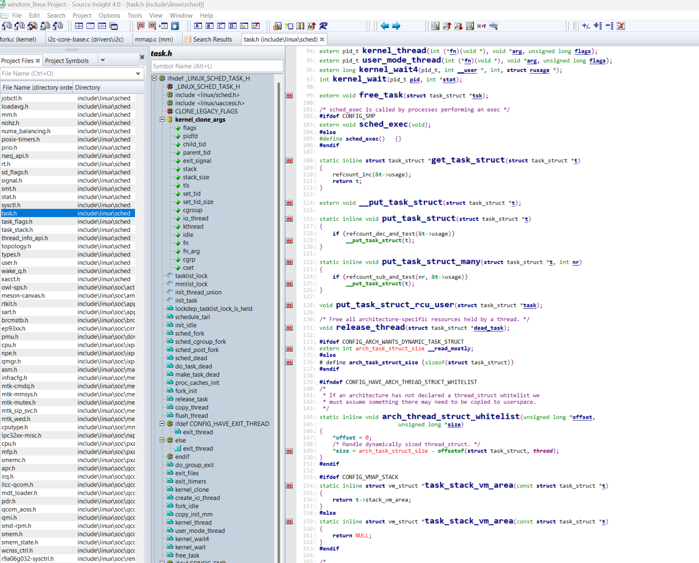Screen dimensions: 699x563
Task: Click red marker beside free_task line
Action: coord(289,96)
